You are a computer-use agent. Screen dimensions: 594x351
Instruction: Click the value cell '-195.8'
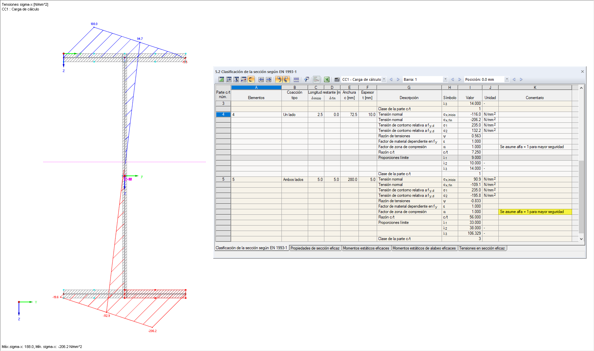coord(470,195)
